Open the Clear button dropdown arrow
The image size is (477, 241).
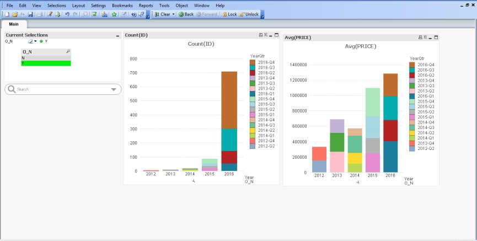point(174,14)
